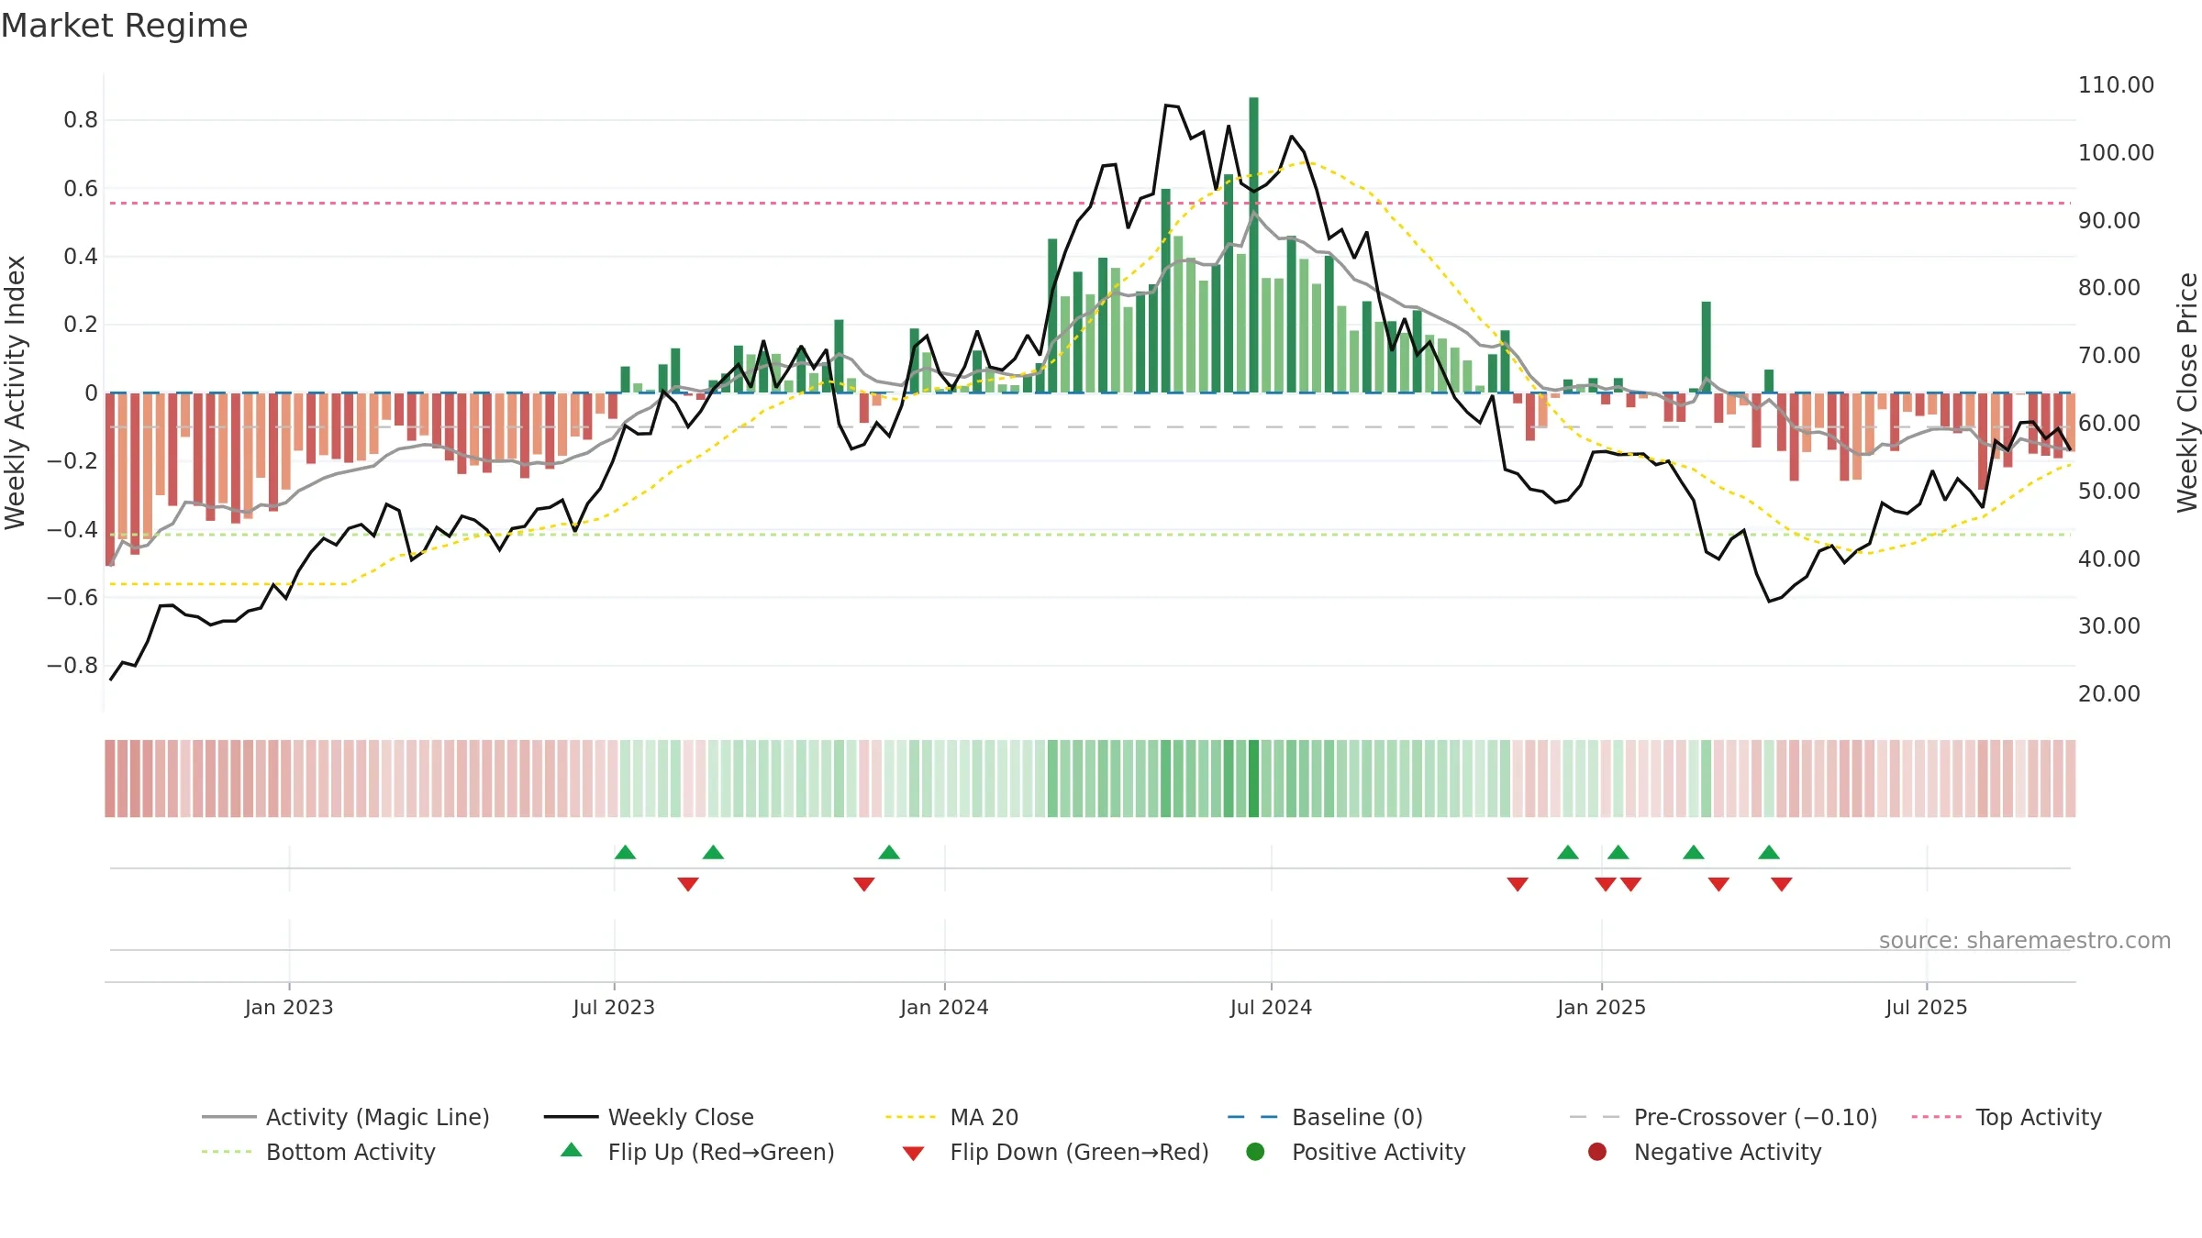2202x1238 pixels.
Task: Toggle the Weekly Close legend entry
Action: point(649,1117)
